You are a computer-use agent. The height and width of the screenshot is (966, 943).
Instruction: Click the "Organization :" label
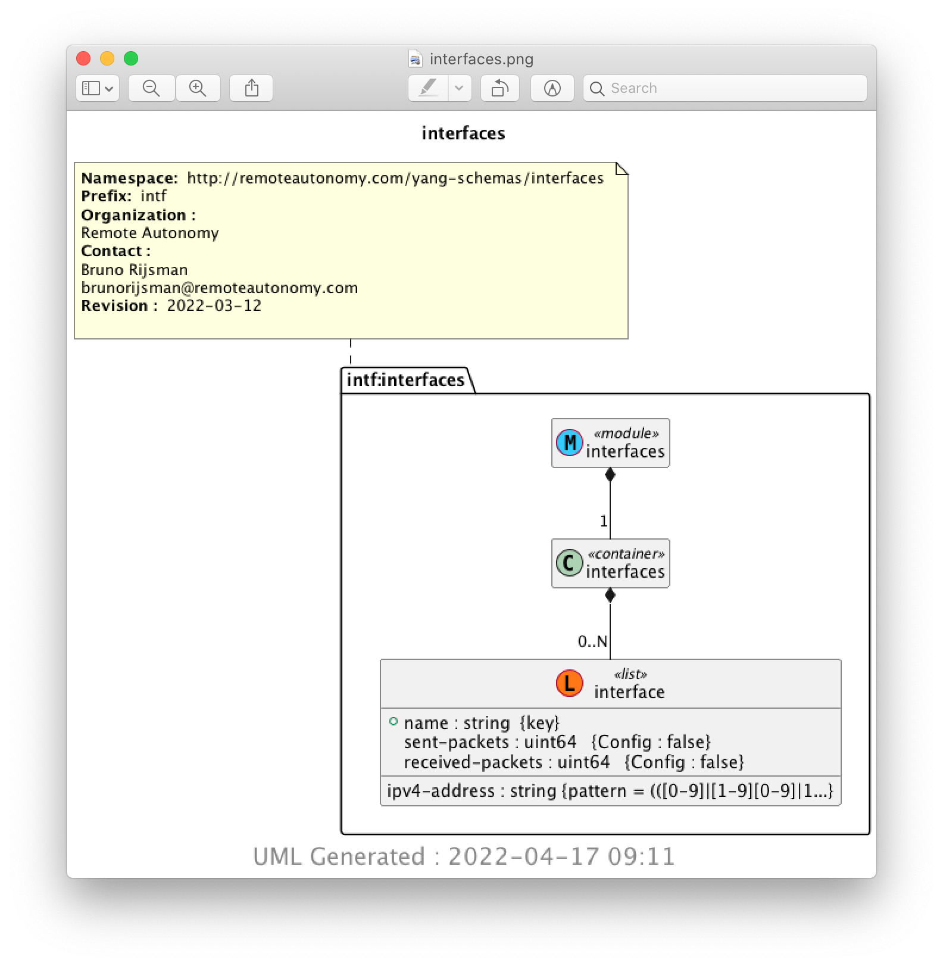click(x=138, y=215)
